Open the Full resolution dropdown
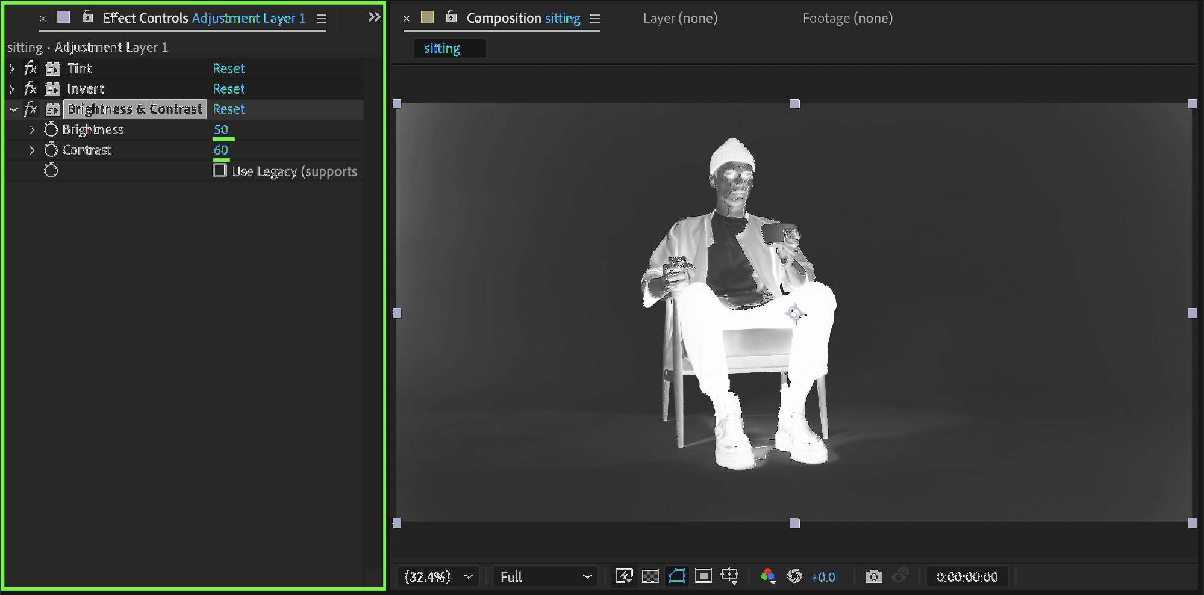The image size is (1204, 595). click(x=545, y=576)
